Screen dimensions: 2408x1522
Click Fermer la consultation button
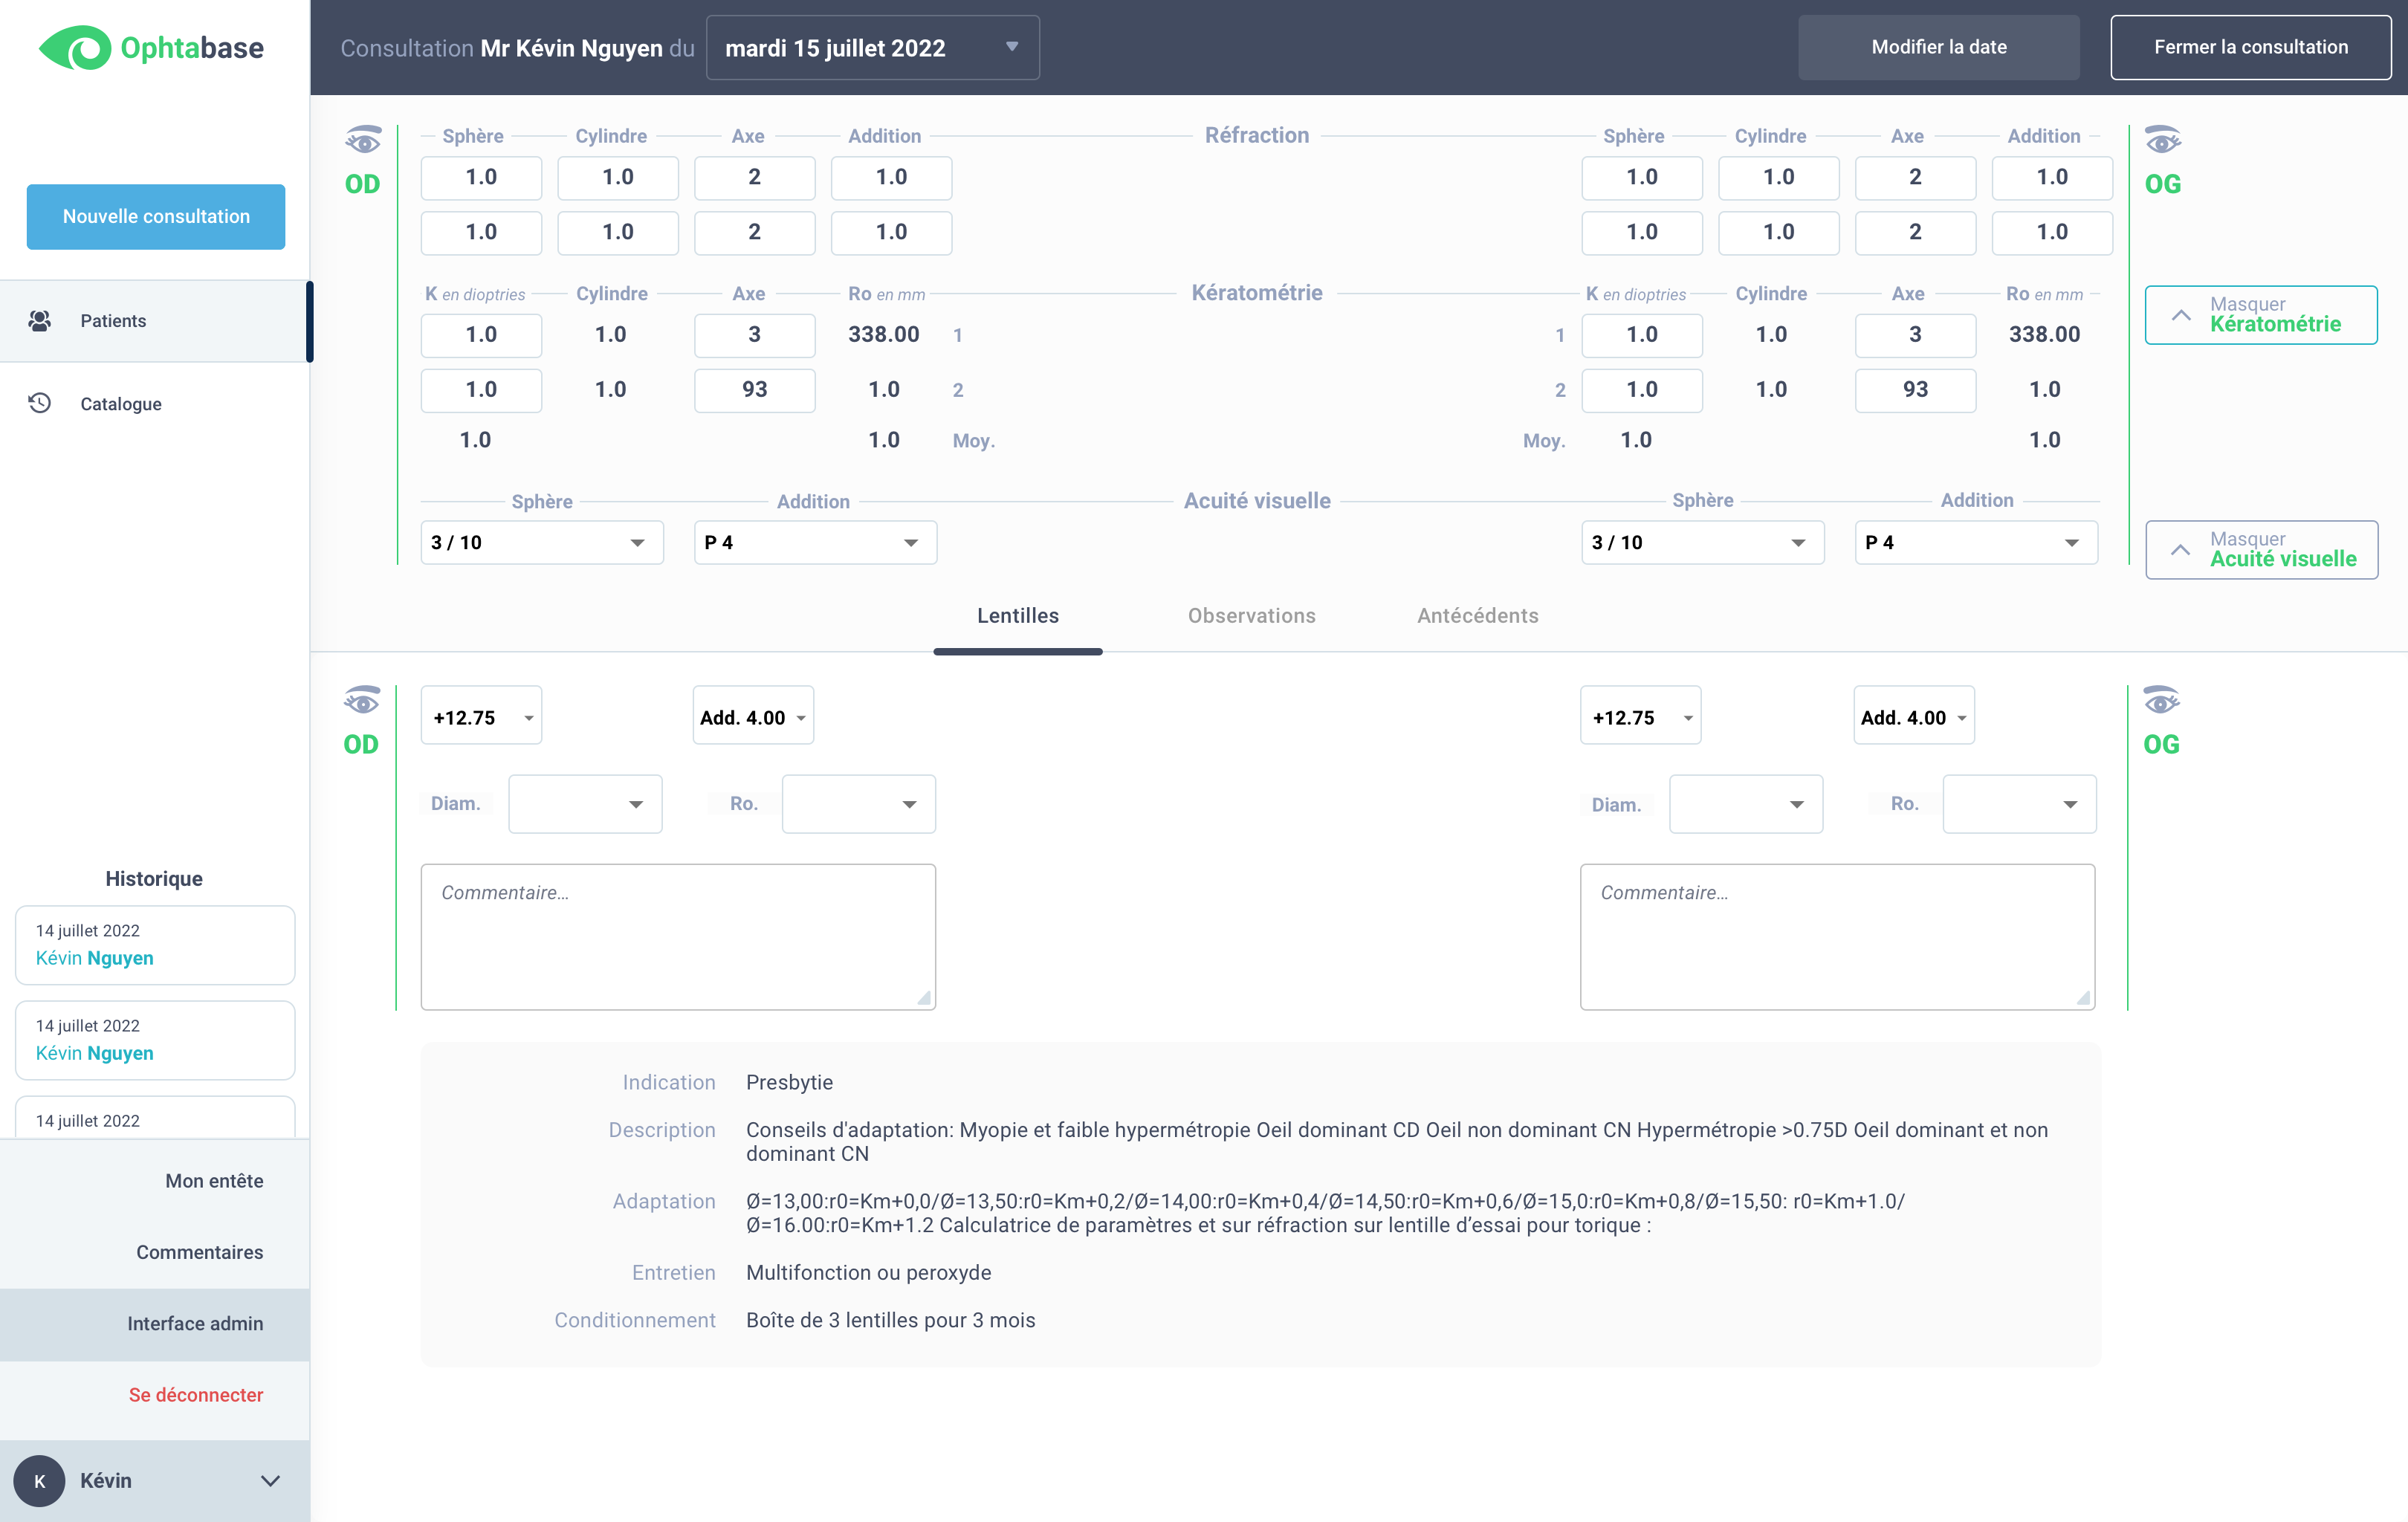tap(2250, 47)
